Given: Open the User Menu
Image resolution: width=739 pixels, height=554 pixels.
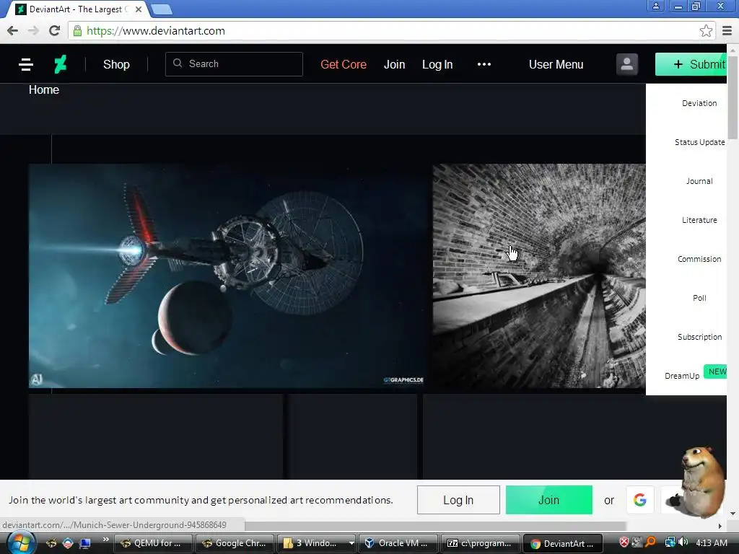Looking at the screenshot, I should pos(556,64).
